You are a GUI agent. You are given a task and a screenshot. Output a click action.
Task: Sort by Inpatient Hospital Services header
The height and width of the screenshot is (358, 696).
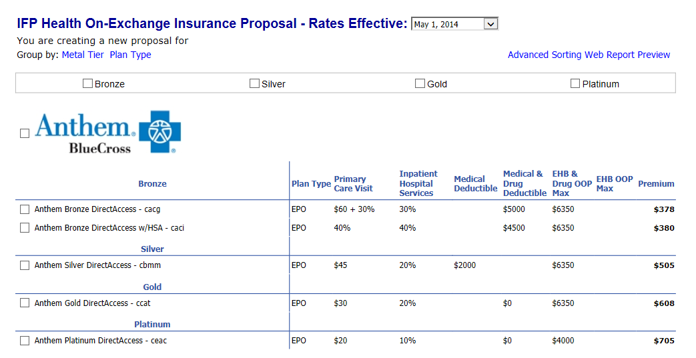pyautogui.click(x=418, y=183)
